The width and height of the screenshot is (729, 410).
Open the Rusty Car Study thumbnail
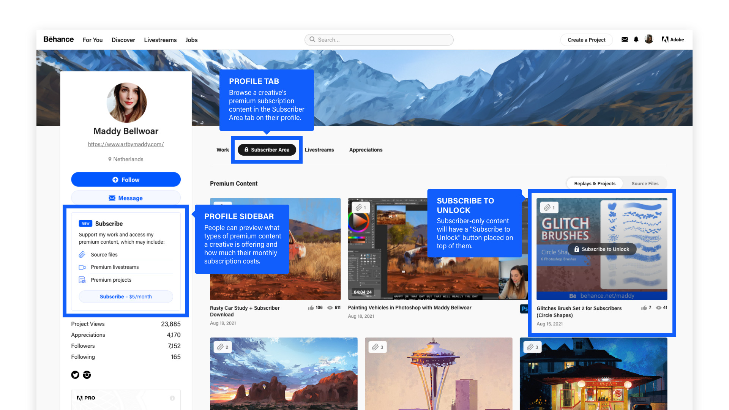(x=275, y=249)
